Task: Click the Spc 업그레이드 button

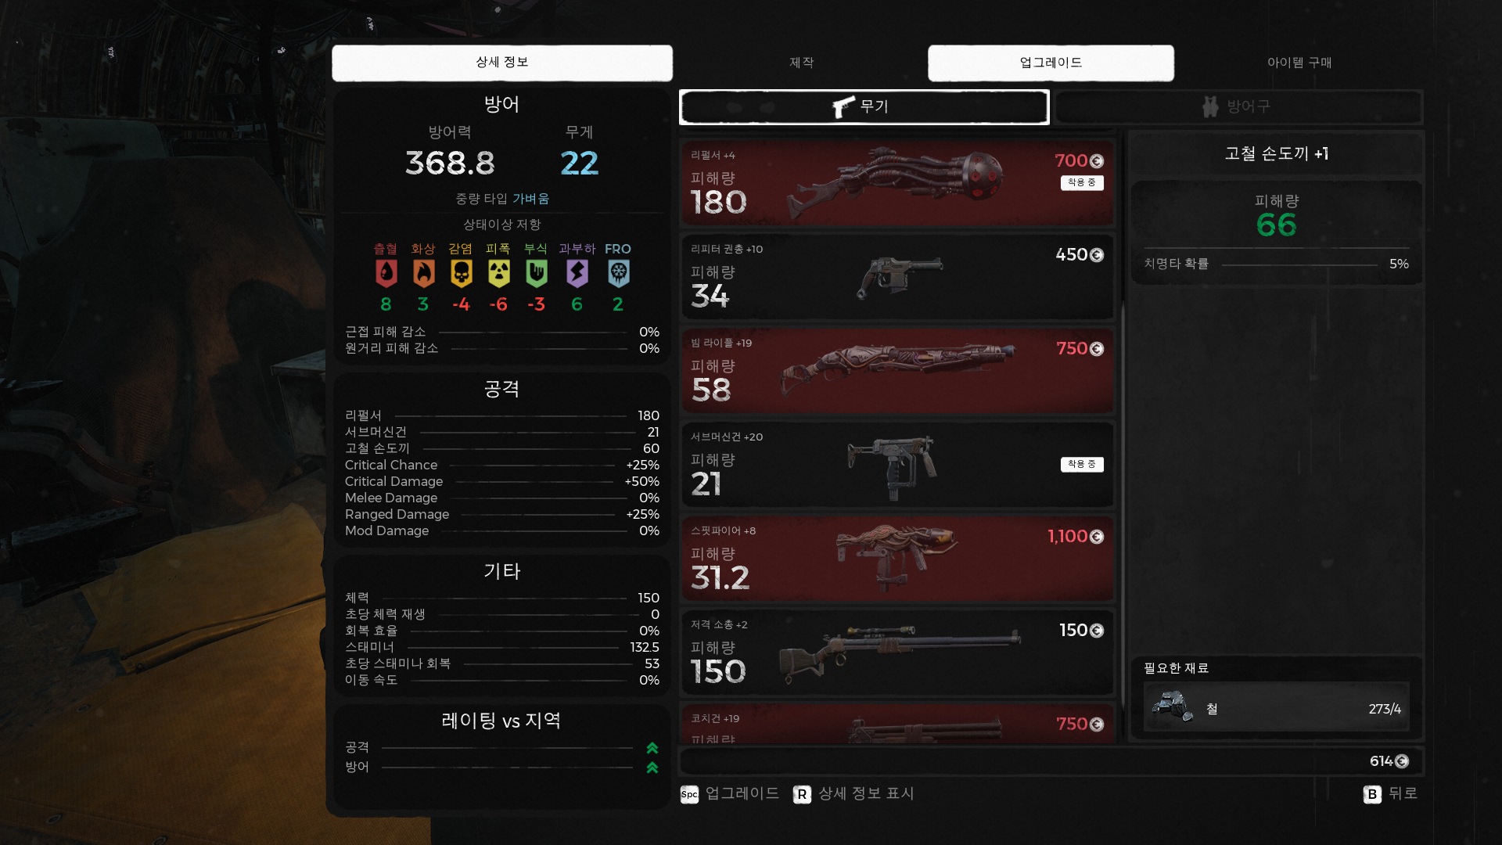Action: point(730,794)
